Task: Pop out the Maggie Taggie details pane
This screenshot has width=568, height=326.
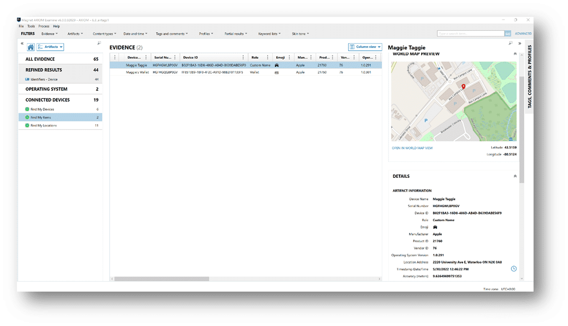Action: tap(510, 43)
